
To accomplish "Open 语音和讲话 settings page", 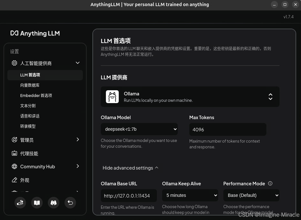I will 30,116.
